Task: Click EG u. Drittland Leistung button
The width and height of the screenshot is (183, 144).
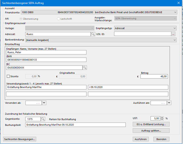Action: 151,124
